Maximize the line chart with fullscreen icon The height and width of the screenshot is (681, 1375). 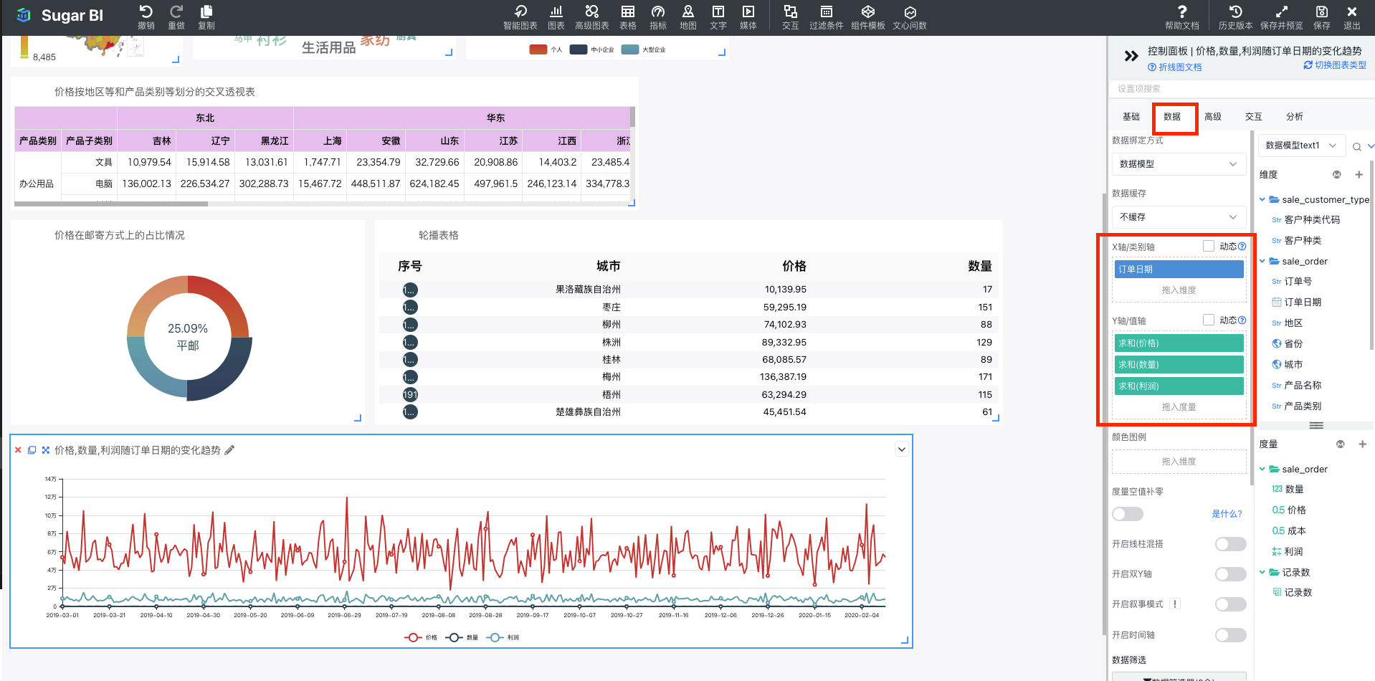(46, 450)
